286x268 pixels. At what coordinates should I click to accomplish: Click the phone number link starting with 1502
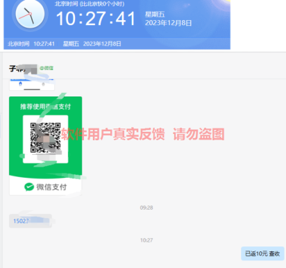(31, 221)
